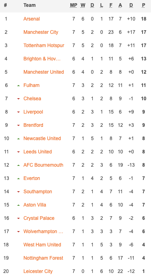Open the West Ham United team link
Viewport: 151px width, 277px height.
pyautogui.click(x=42, y=245)
